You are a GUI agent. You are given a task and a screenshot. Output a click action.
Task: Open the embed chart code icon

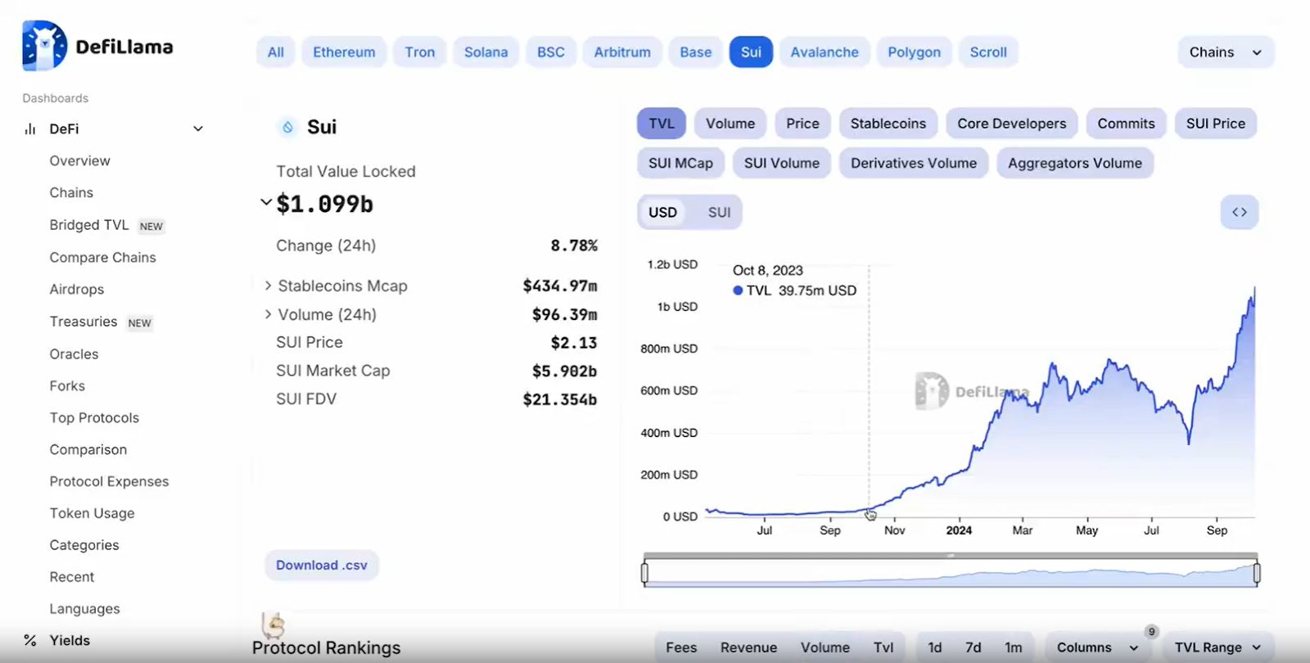pos(1240,212)
